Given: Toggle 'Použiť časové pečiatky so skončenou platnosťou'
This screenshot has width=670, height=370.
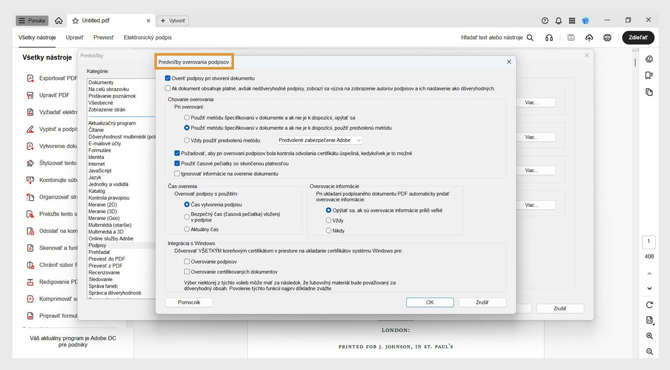Looking at the screenshot, I should (x=177, y=163).
